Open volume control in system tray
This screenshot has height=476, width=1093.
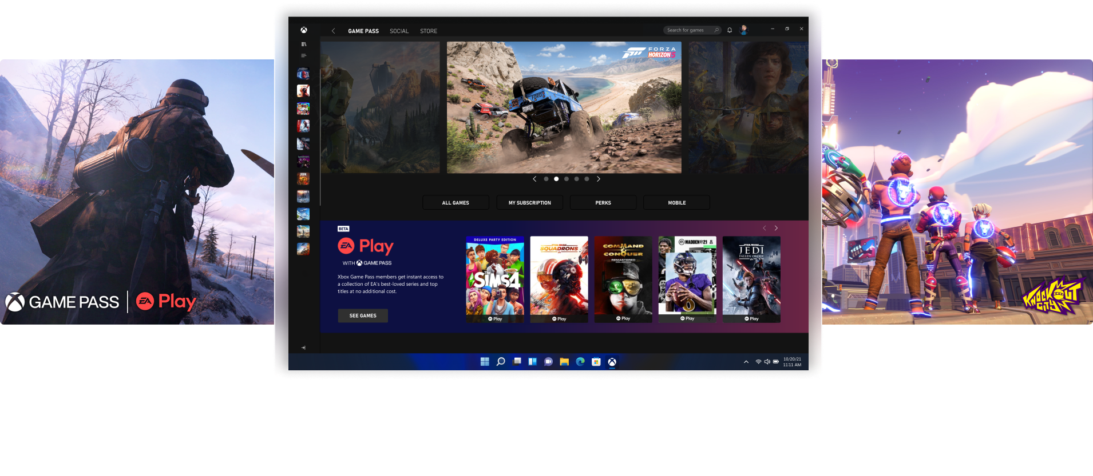(767, 362)
